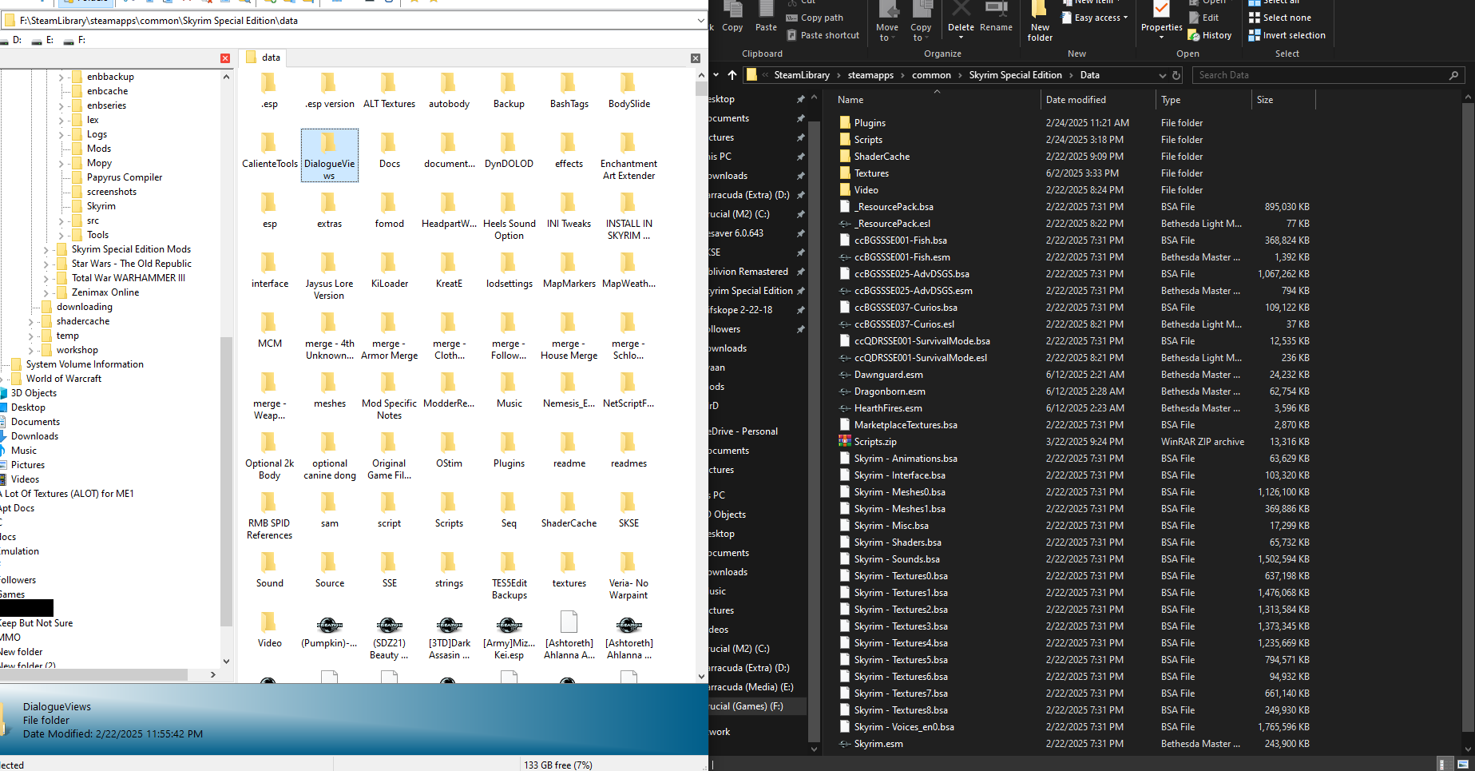The image size is (1475, 771).
Task: Refresh the Explorer address bar
Action: pyautogui.click(x=1176, y=75)
